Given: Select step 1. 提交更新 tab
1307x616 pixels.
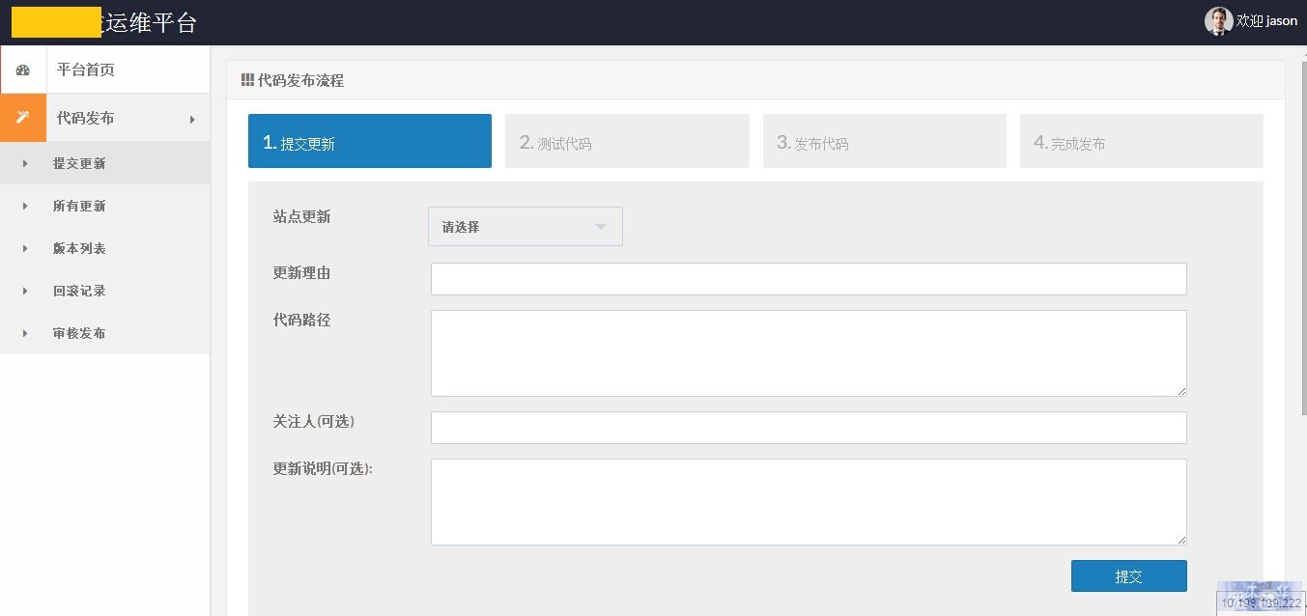Looking at the screenshot, I should click(370, 141).
